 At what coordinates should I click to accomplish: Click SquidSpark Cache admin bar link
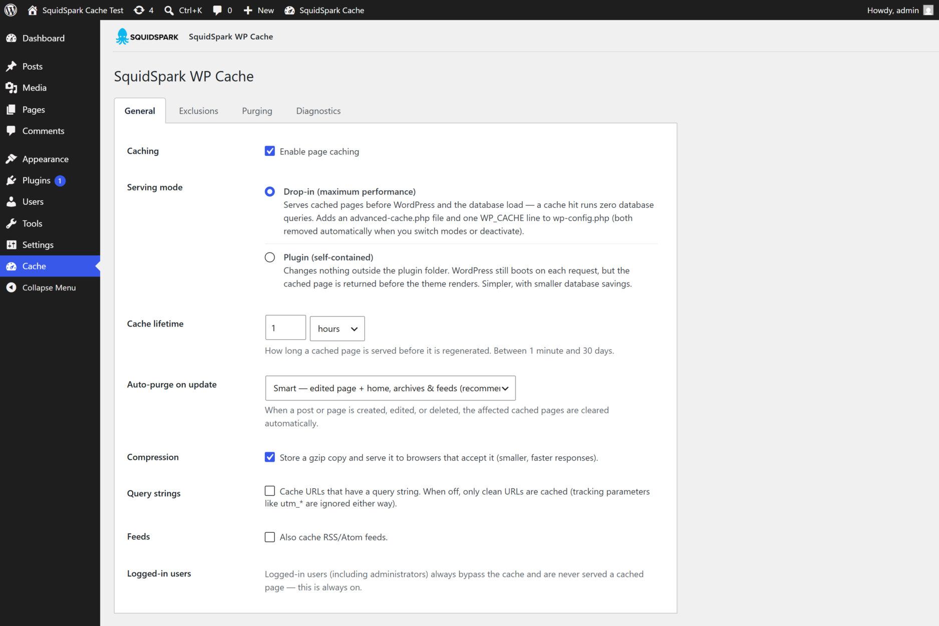(332, 10)
